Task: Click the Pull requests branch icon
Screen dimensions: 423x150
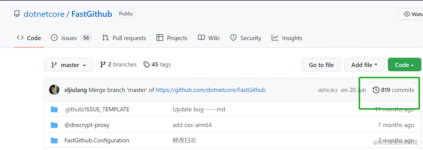Action: click(105, 38)
